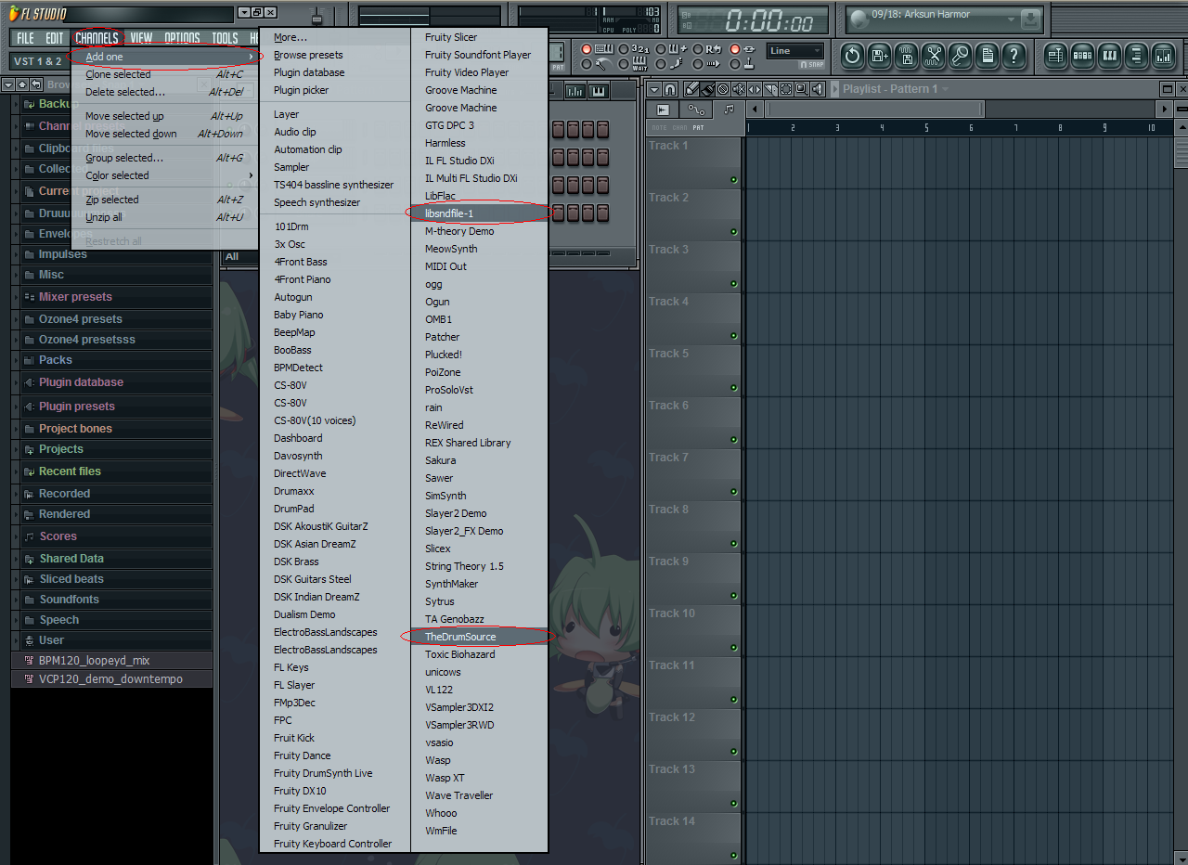Viewport: 1188px width, 865px height.
Task: Click the circular arrow undo history icon
Action: [853, 56]
